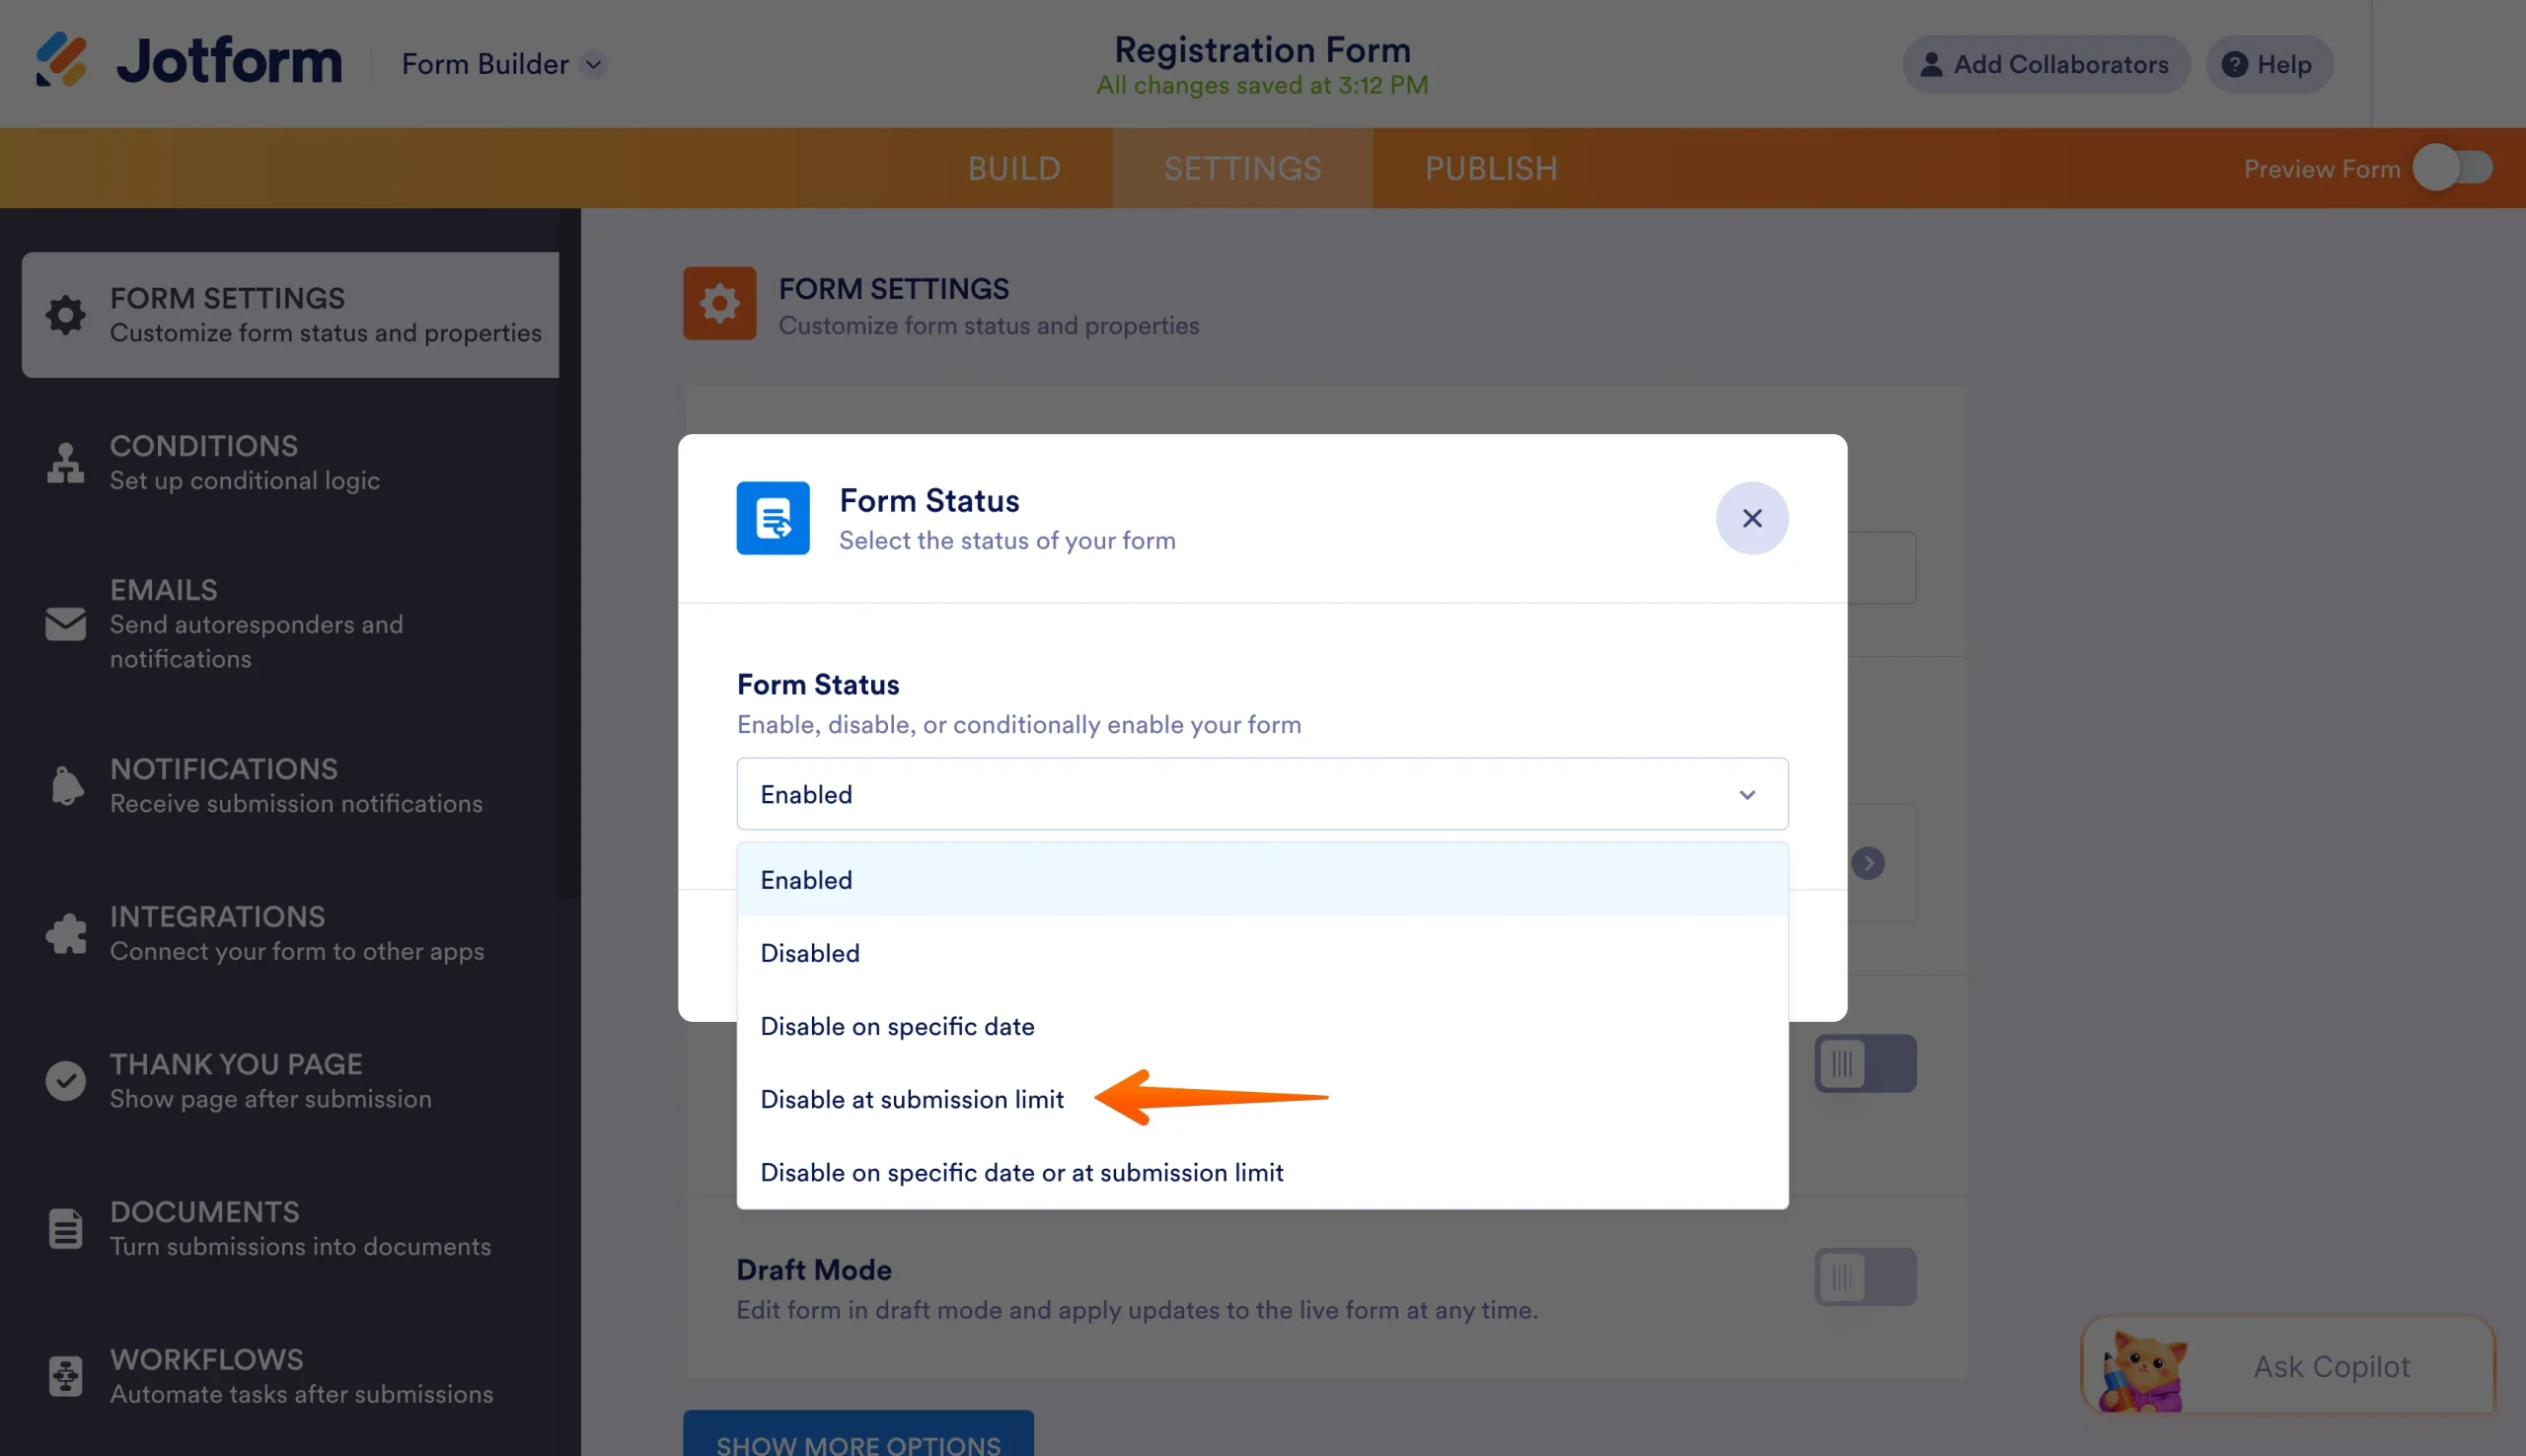Select the Disabled option

click(x=1262, y=953)
